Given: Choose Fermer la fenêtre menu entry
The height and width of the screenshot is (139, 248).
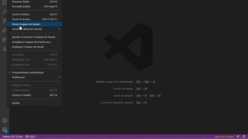Looking at the screenshot, I should [x=34, y=95].
